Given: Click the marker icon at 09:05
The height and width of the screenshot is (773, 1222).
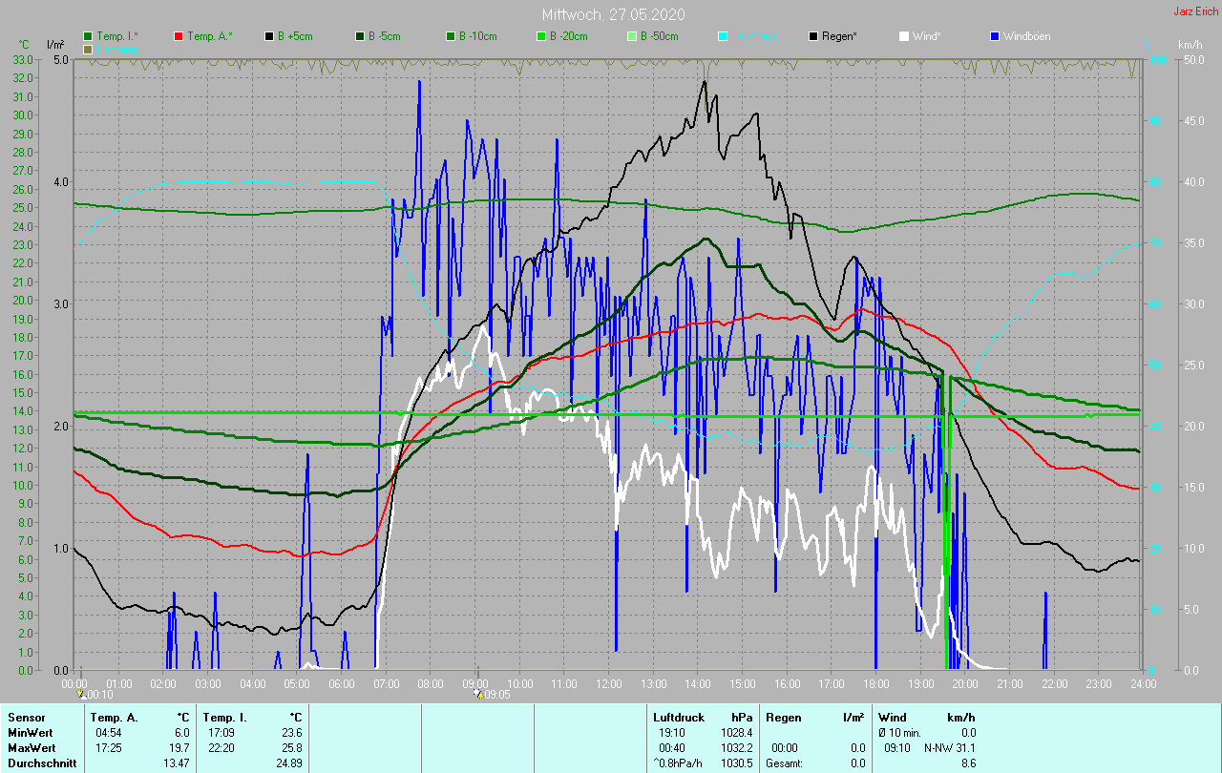Looking at the screenshot, I should (x=479, y=694).
